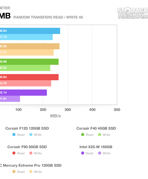This screenshot has width=148, height=179.
Task: Select the Corsair F90 90GB SSD legend title
Action: coord(27,147)
